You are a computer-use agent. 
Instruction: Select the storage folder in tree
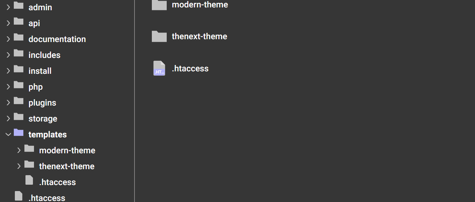pos(43,119)
